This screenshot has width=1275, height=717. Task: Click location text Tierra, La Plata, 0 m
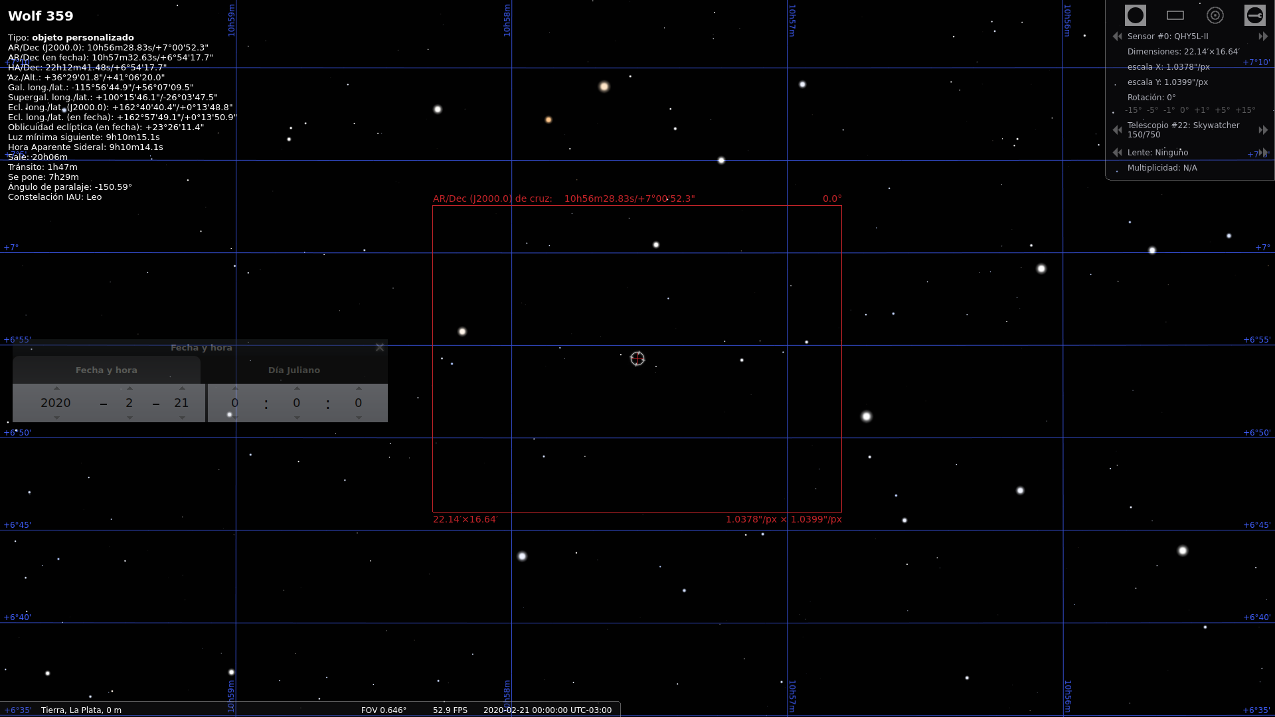(x=81, y=710)
